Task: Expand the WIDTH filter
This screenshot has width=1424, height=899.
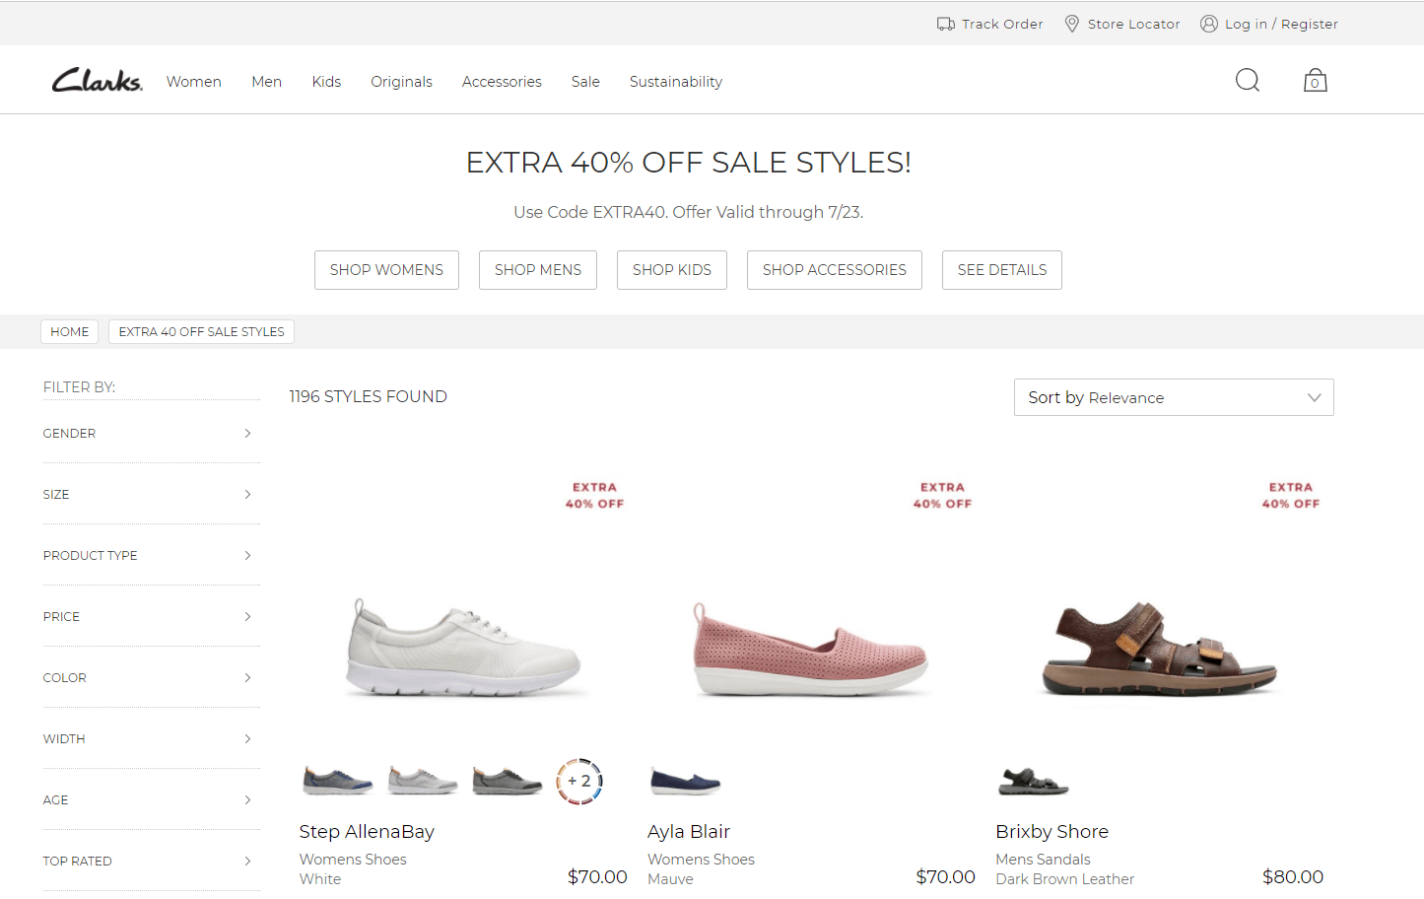Action: pyautogui.click(x=152, y=739)
